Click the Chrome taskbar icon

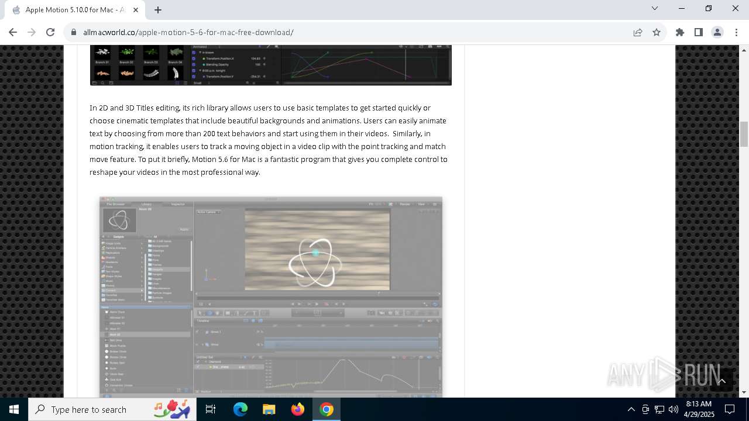tap(327, 409)
